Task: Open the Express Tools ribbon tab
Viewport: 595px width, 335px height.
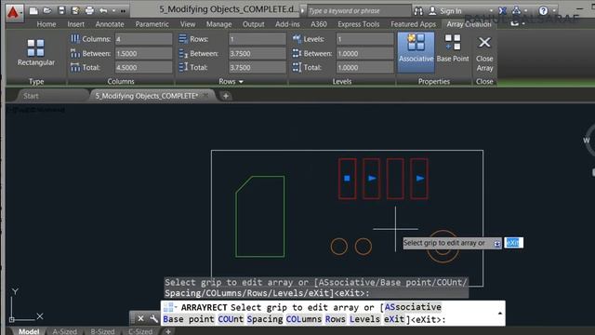Action: (x=359, y=24)
